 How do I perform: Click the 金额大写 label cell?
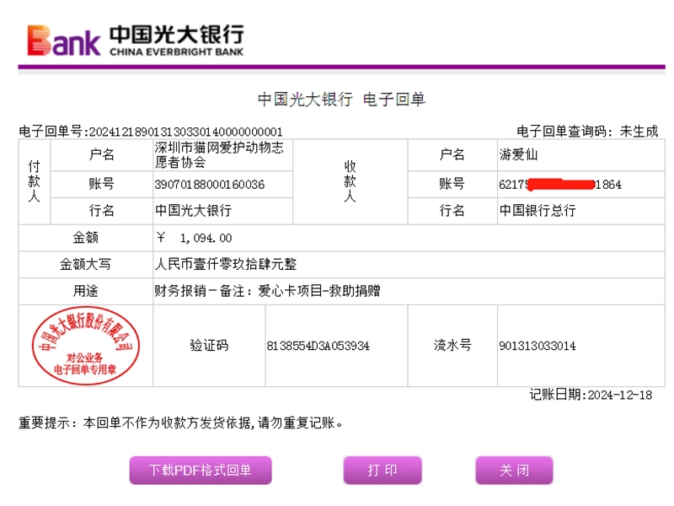[86, 264]
